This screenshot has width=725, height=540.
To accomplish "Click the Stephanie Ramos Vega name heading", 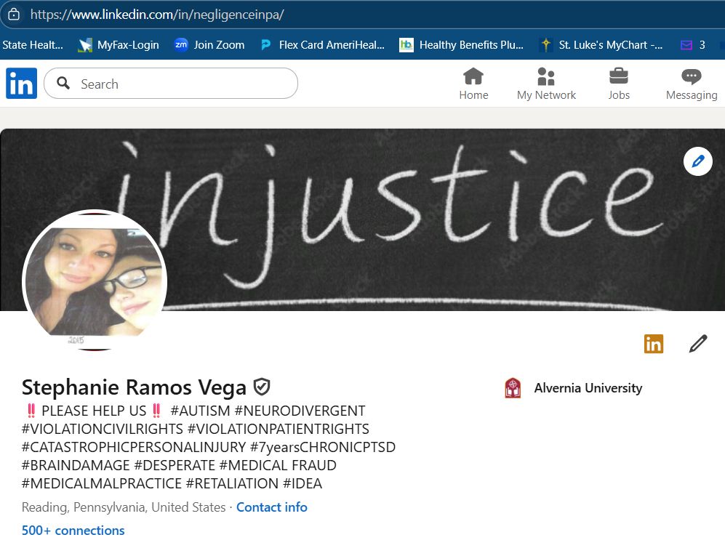I will (x=134, y=387).
